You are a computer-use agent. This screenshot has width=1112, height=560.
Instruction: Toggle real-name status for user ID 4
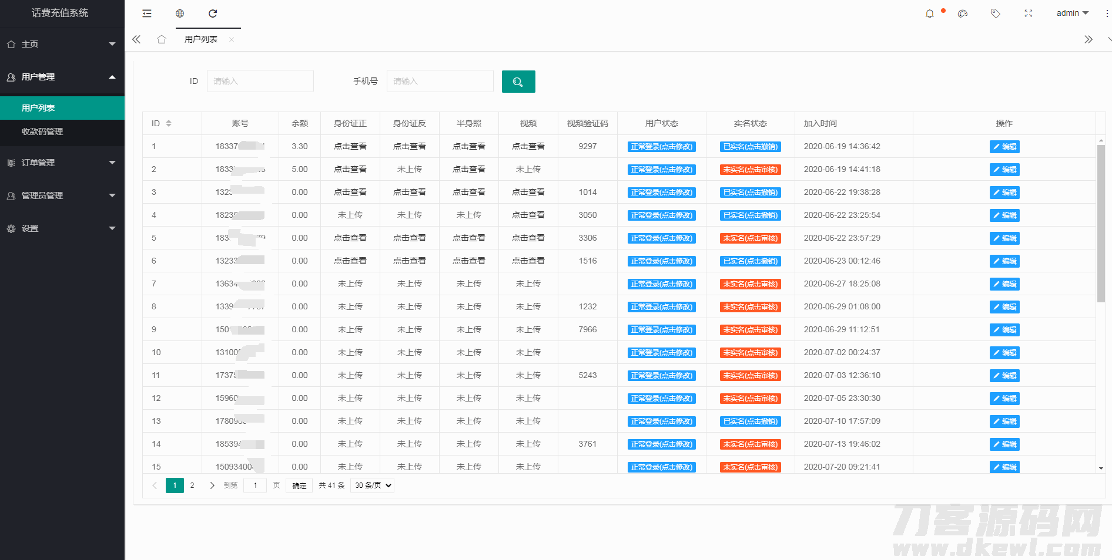(x=750, y=215)
